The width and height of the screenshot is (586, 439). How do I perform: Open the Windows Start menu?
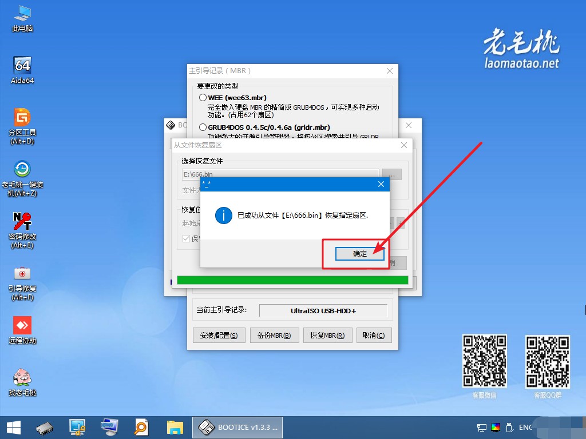click(x=14, y=428)
